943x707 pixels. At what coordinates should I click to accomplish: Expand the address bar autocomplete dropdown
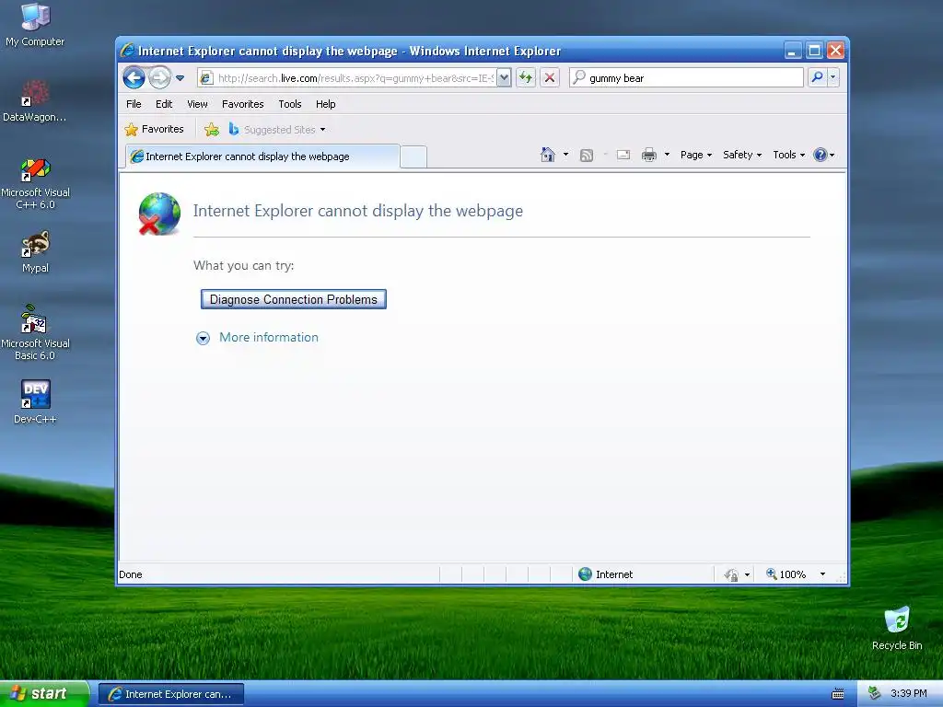click(504, 77)
